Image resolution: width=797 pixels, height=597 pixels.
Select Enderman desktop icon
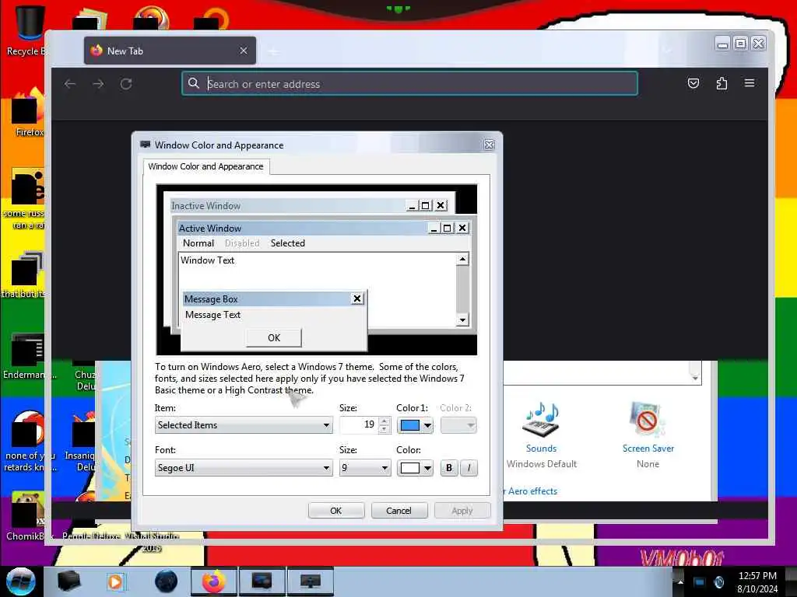(x=28, y=355)
